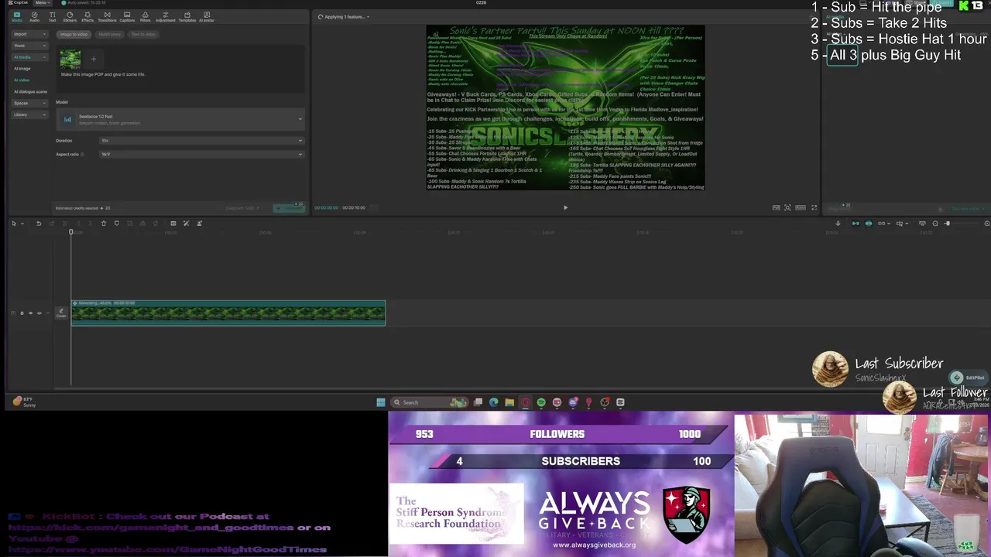Viewport: 991px width, 557px height.
Task: Select AI dialogue scene in sidebar
Action: tap(30, 91)
